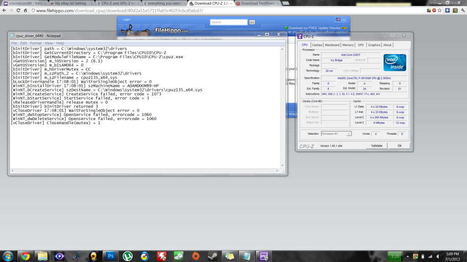The width and height of the screenshot is (467, 262).
Task: Open Notepad File menu
Action: 14,43
